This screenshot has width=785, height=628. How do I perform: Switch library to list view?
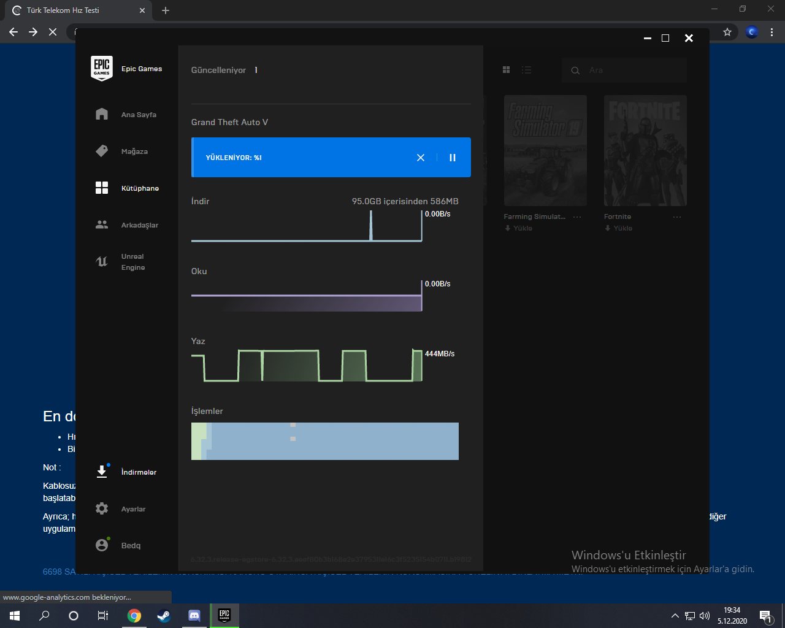526,70
